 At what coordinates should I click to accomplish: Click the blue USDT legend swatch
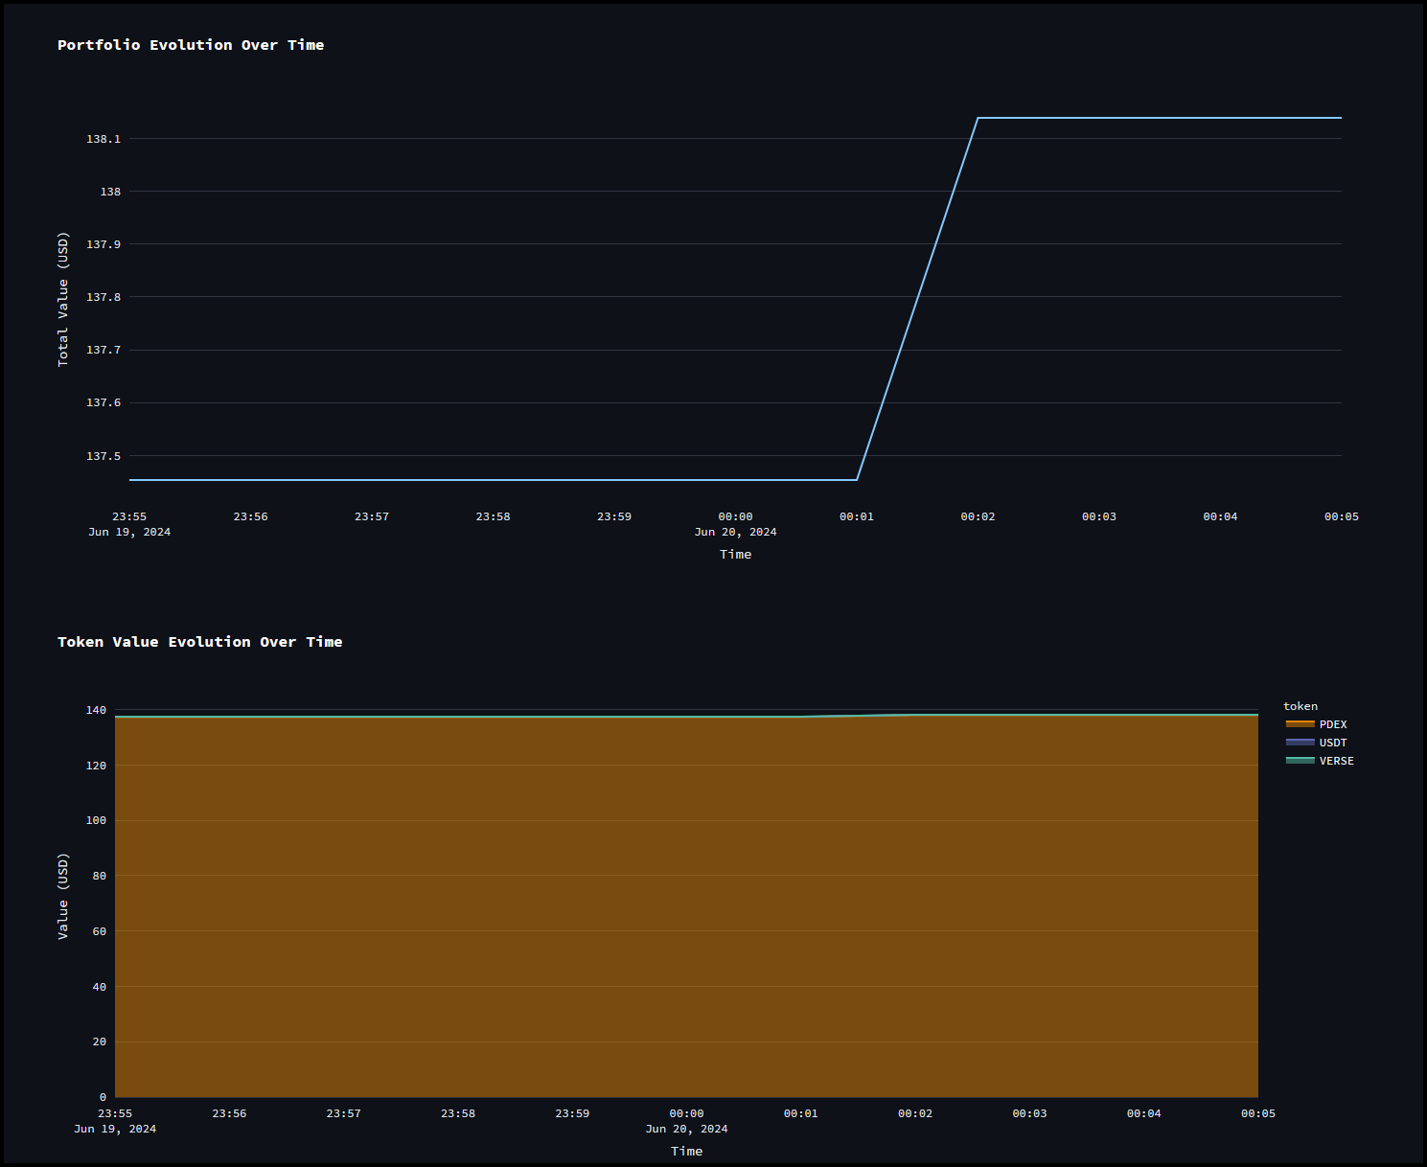click(1300, 743)
